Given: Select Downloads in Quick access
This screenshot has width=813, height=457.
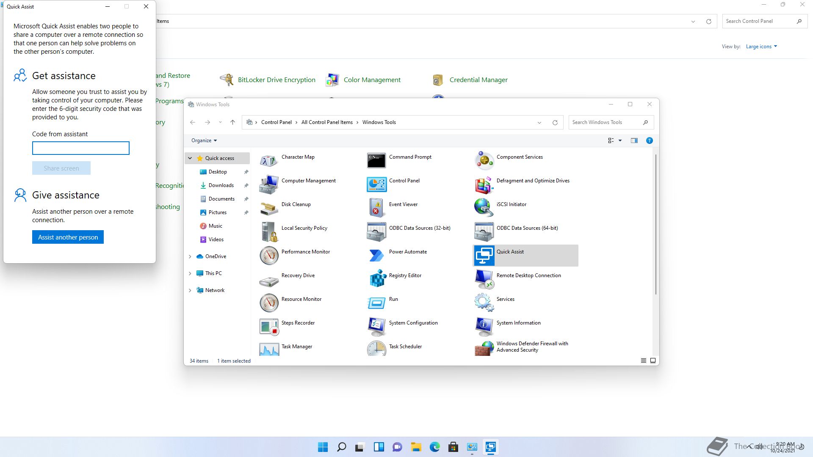Looking at the screenshot, I should pos(221,185).
